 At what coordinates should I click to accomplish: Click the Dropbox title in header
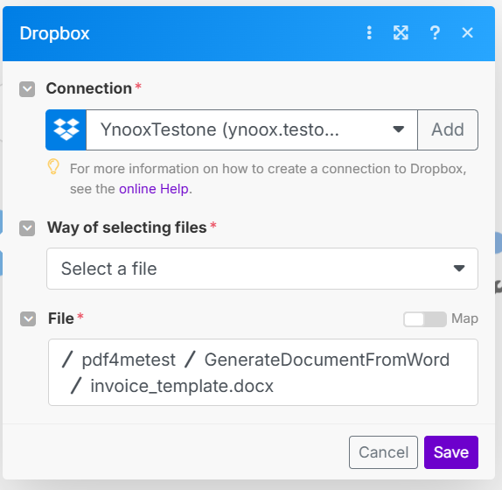click(55, 33)
